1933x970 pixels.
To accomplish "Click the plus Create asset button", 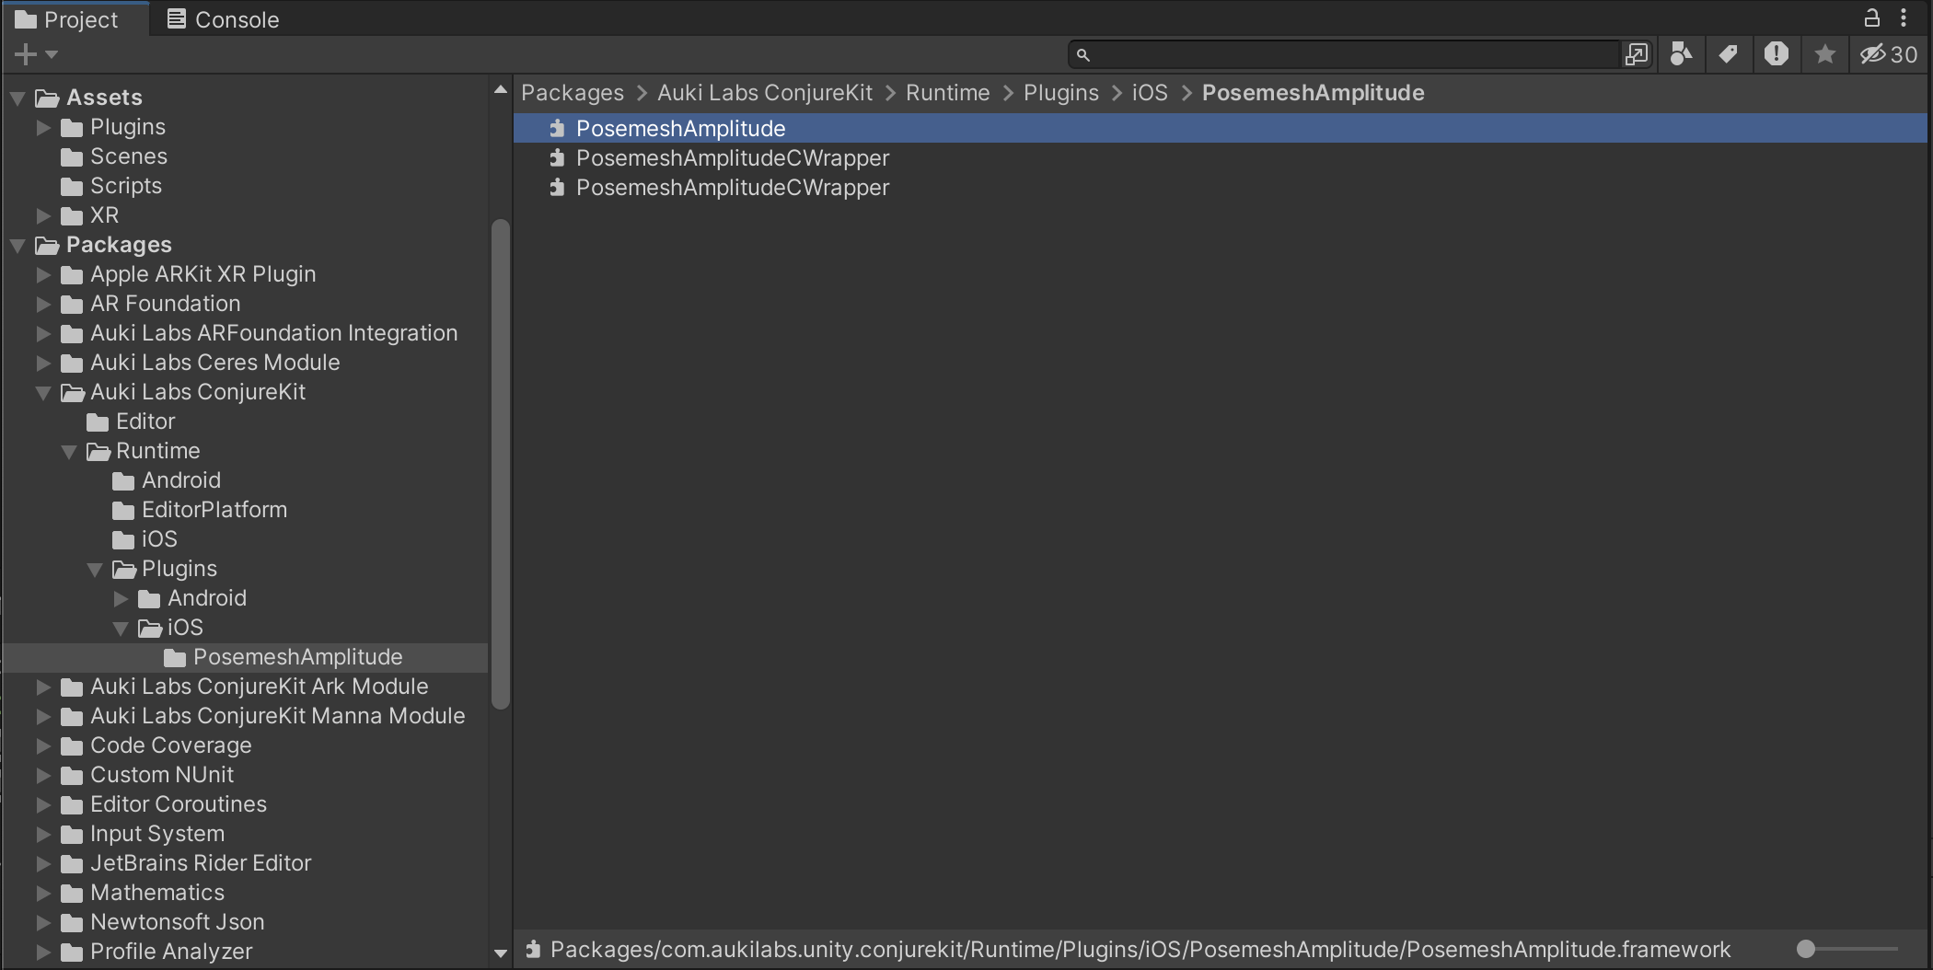I will (x=35, y=54).
